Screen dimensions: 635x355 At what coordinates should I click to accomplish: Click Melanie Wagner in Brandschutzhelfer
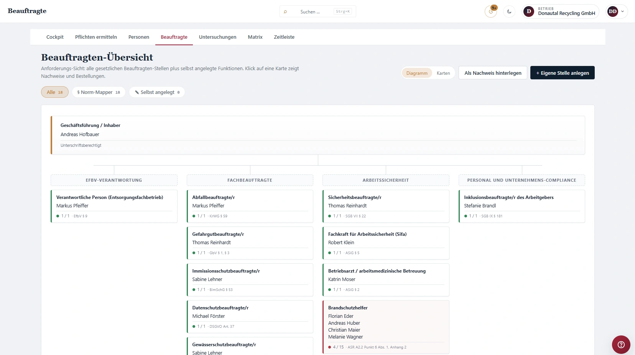(345, 337)
